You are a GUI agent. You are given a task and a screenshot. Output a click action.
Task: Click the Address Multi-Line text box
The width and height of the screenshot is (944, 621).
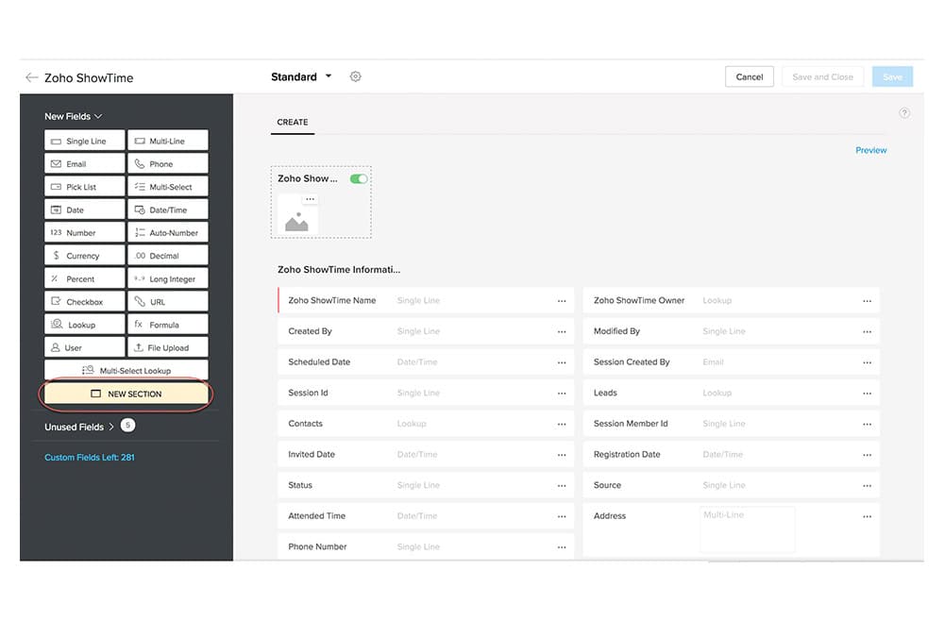[747, 529]
